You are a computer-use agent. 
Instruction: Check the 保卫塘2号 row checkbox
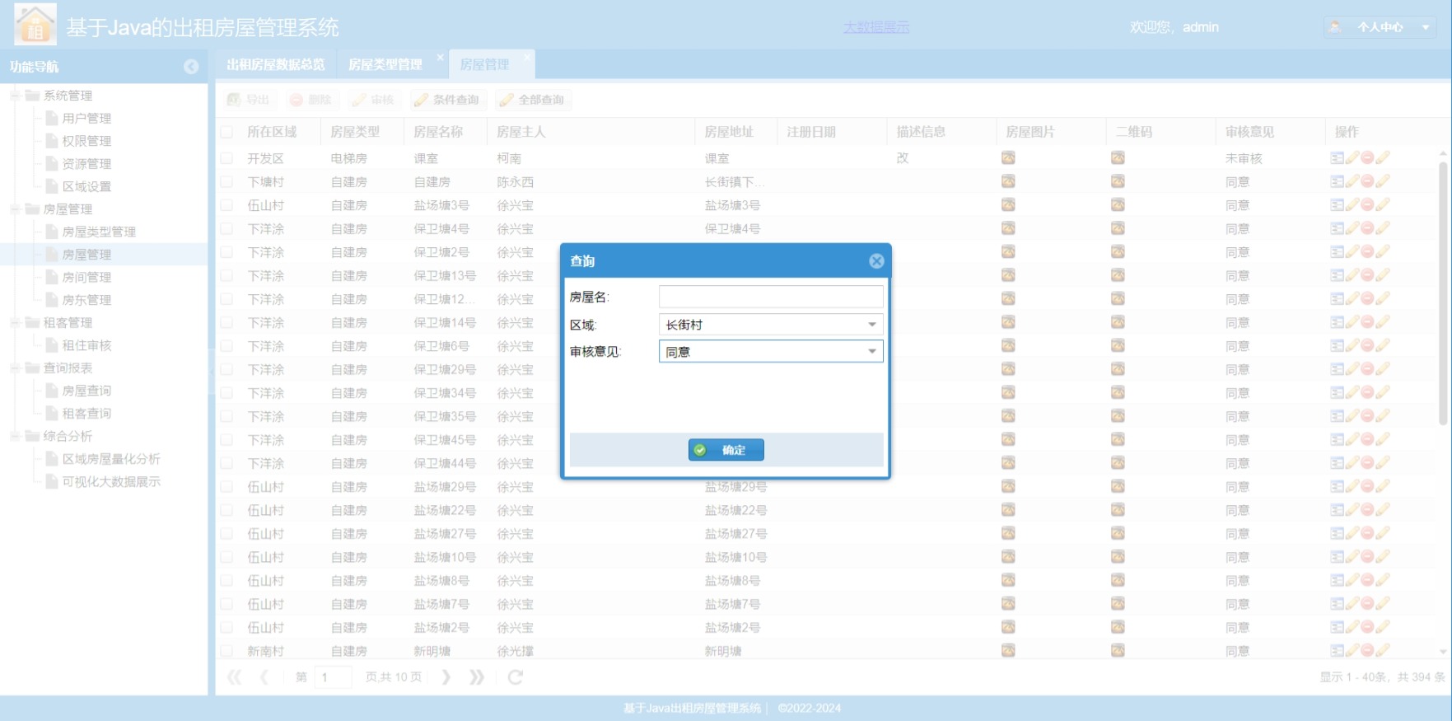pyautogui.click(x=226, y=252)
